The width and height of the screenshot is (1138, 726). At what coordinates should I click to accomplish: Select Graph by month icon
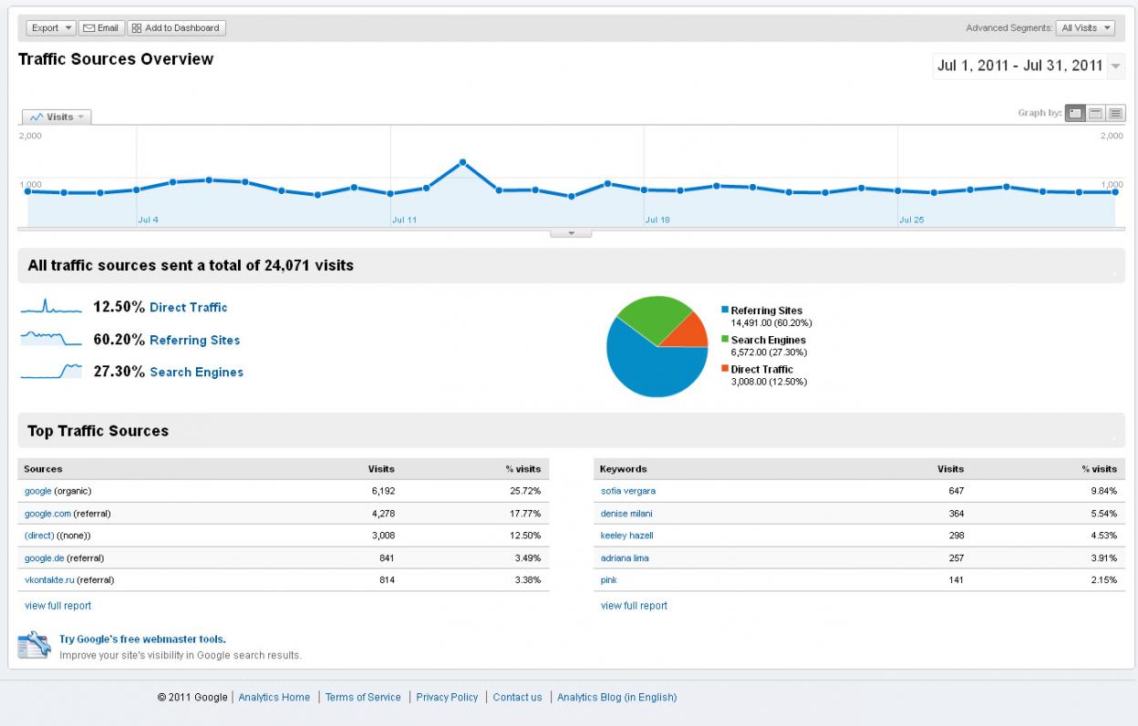1115,114
